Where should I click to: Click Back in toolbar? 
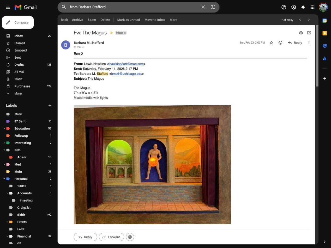click(64, 20)
